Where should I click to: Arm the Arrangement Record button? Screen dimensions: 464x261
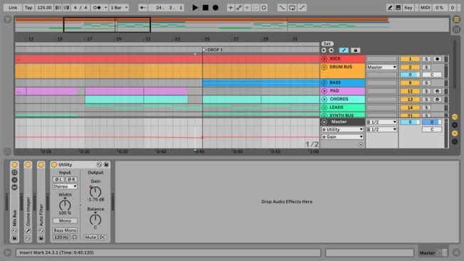[216, 8]
